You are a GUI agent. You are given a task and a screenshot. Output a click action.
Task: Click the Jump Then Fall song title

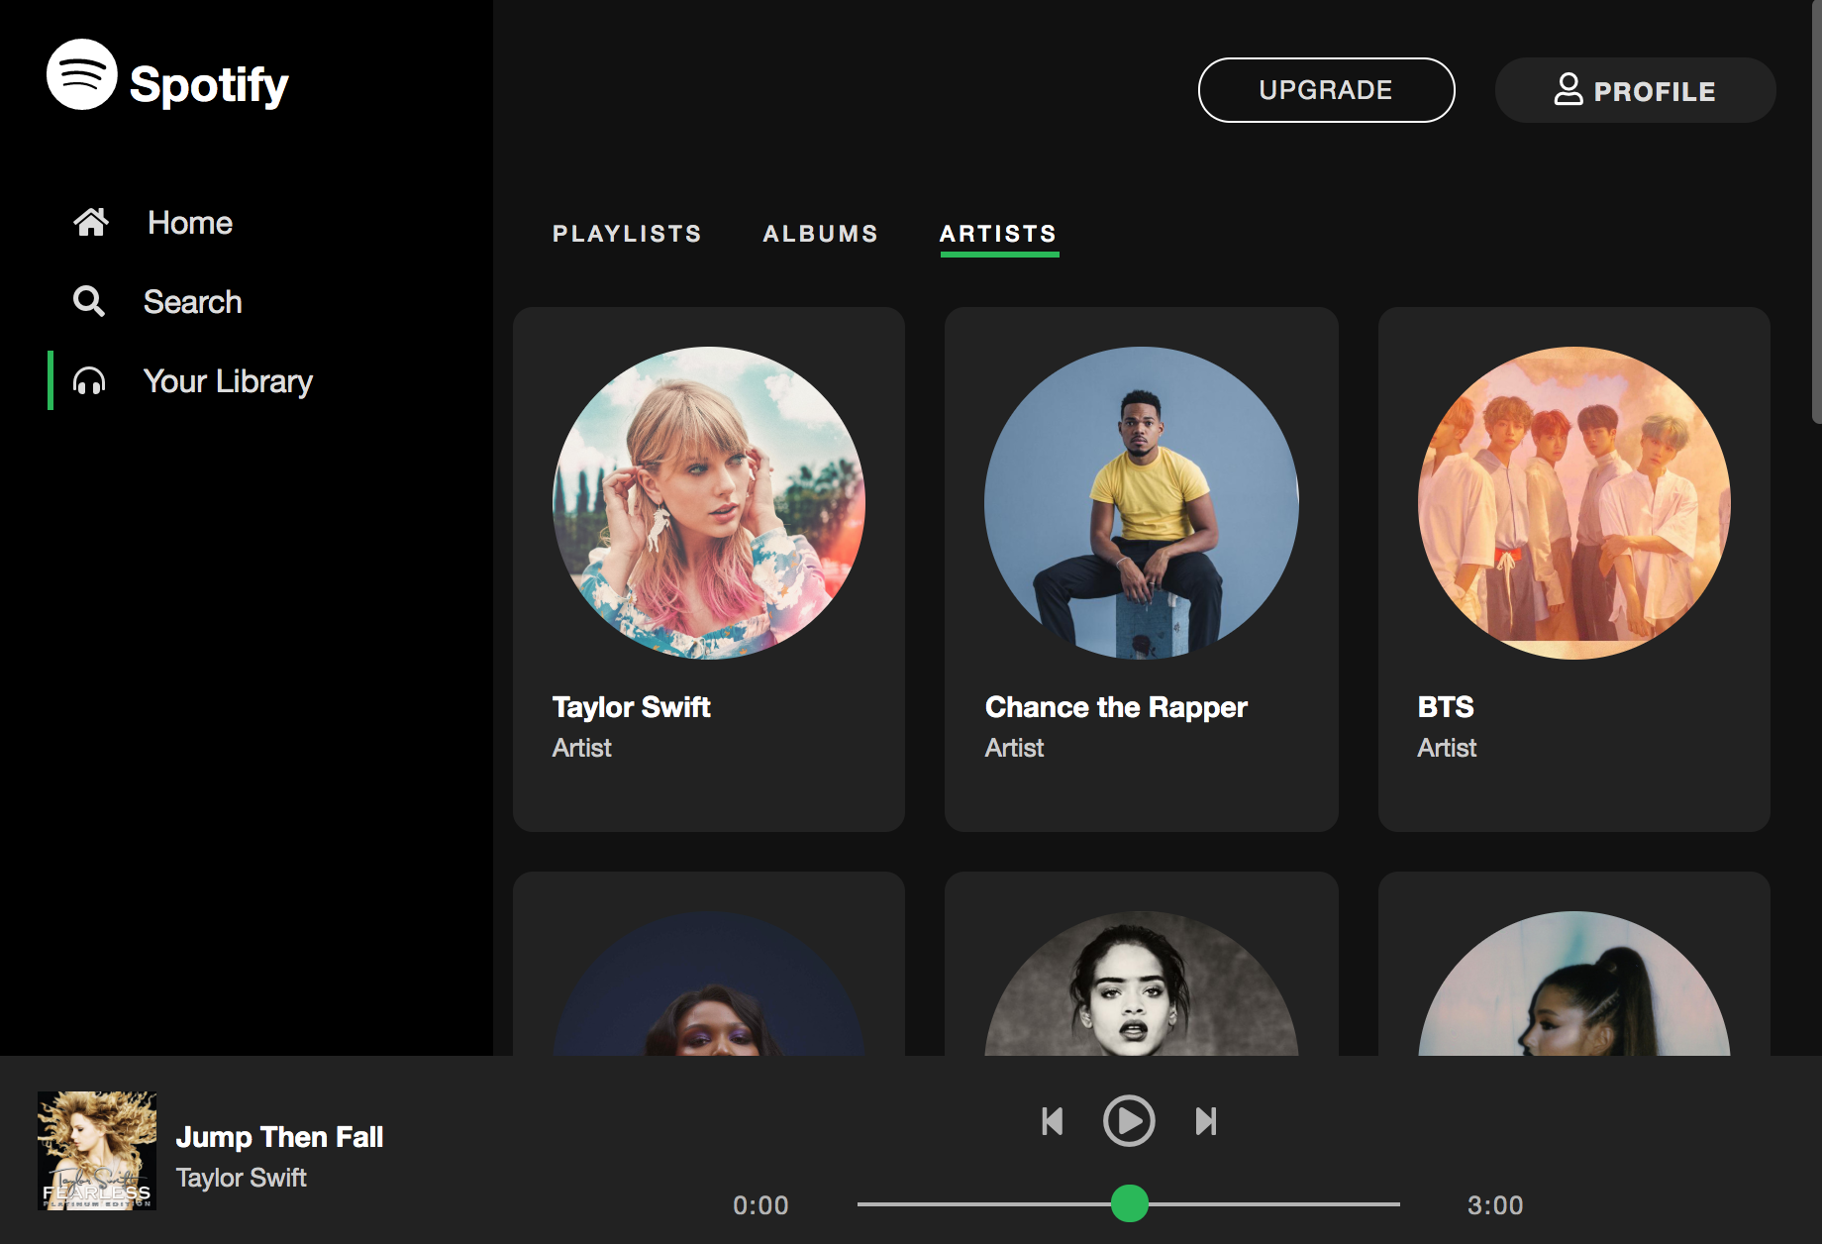coord(279,1137)
